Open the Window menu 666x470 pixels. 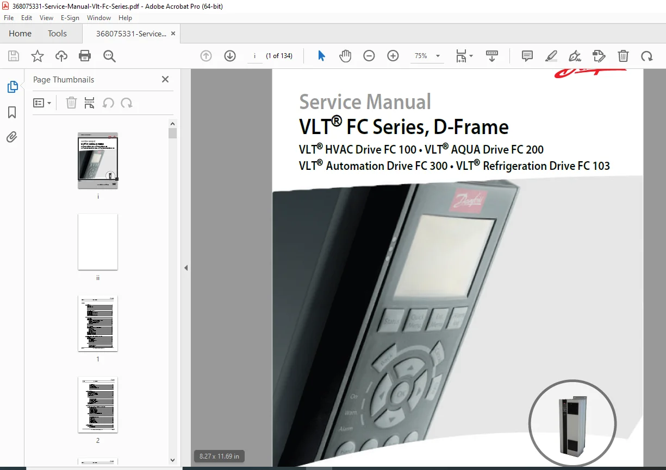pyautogui.click(x=99, y=18)
